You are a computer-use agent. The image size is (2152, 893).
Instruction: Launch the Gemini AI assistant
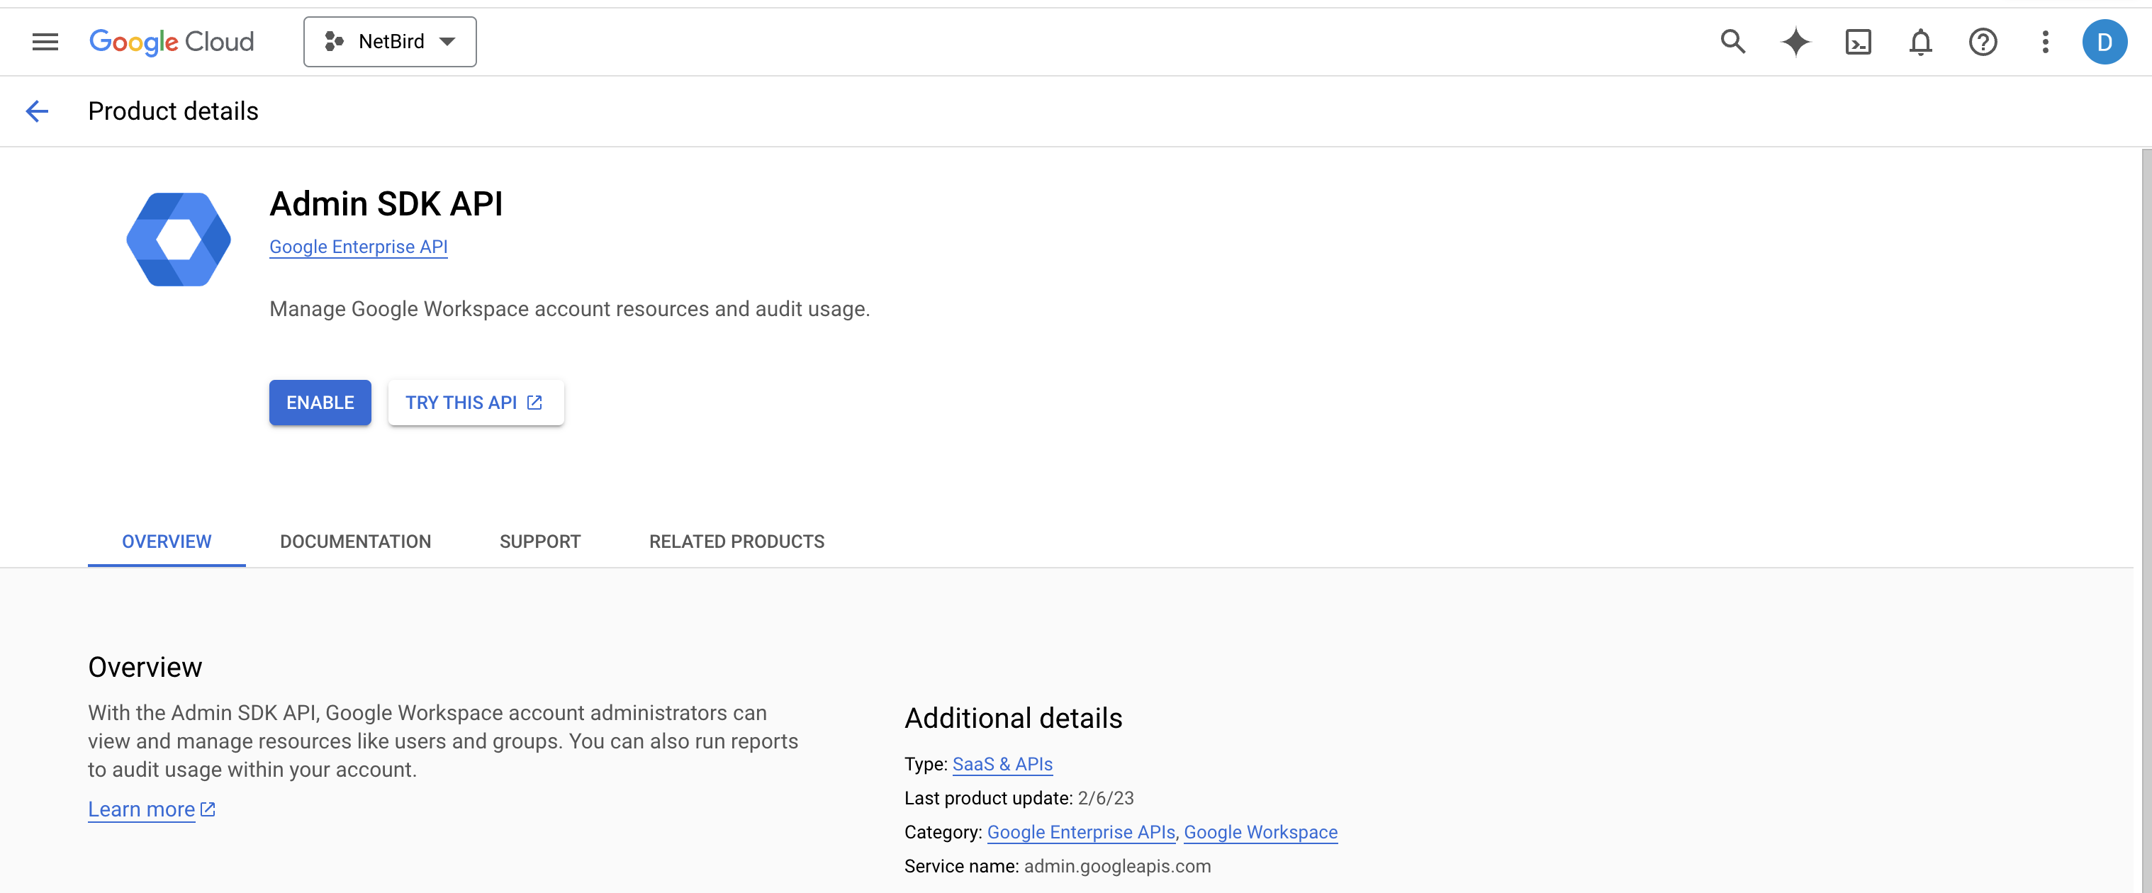tap(1795, 41)
